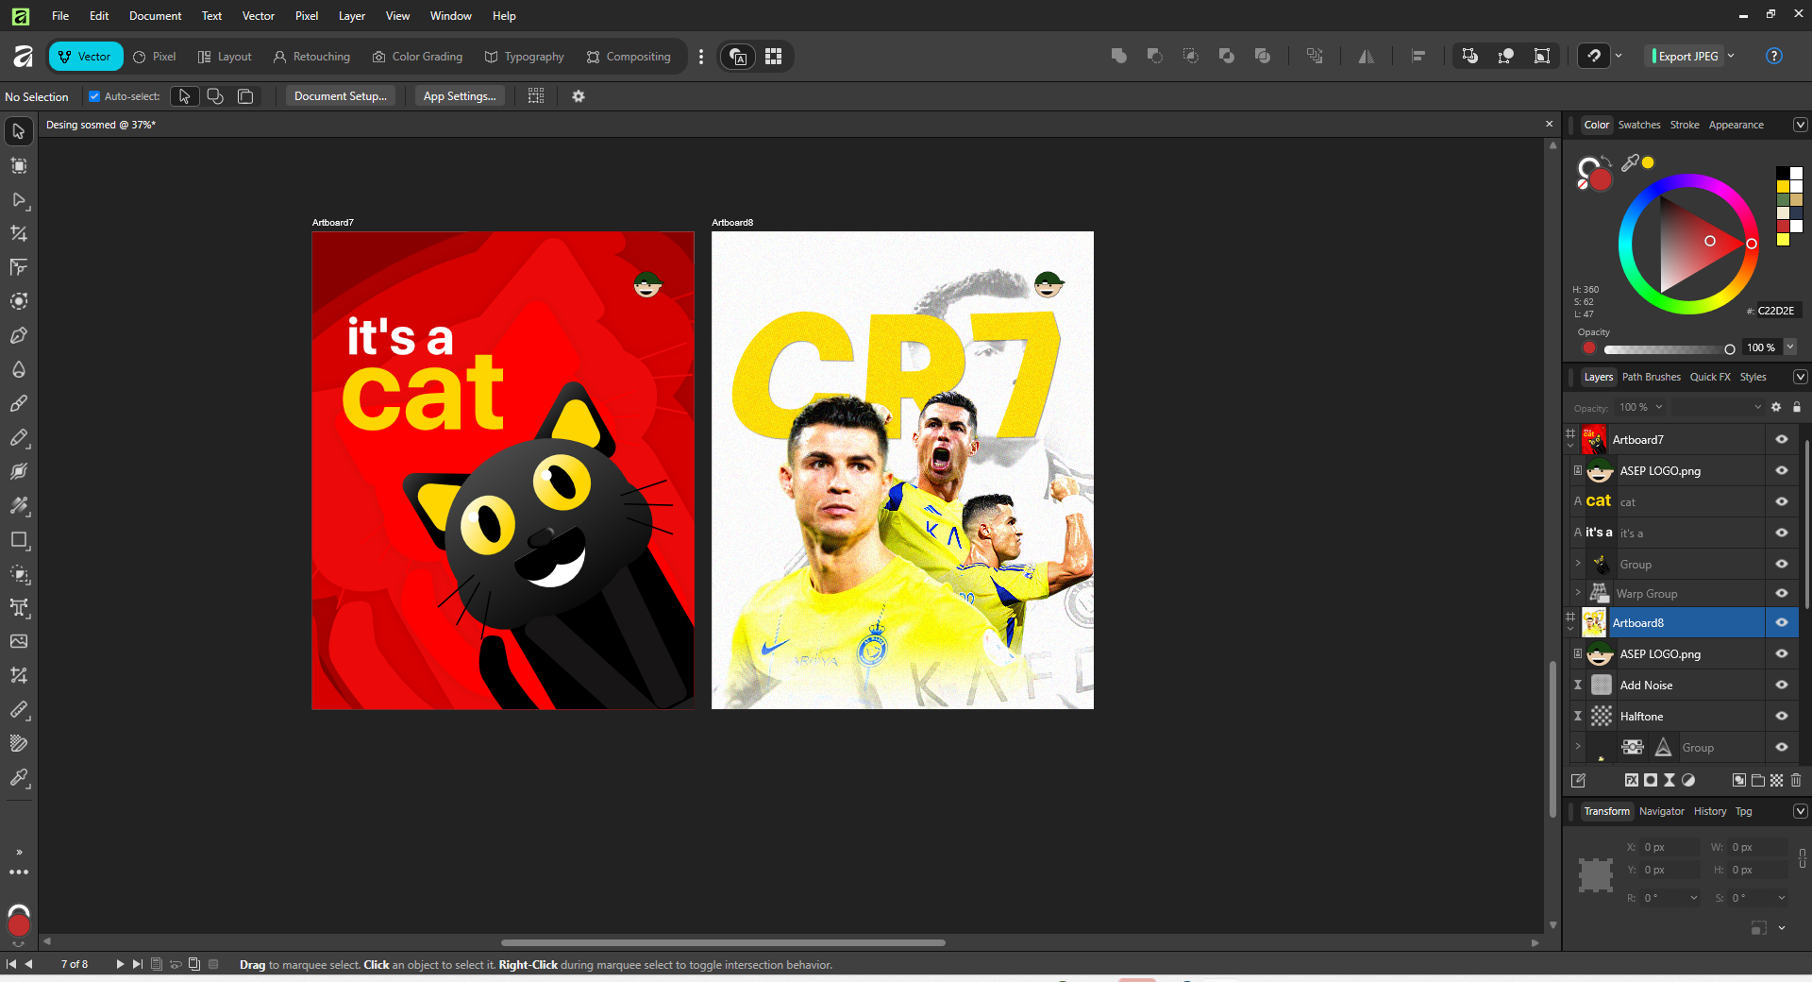Select the Artboard tool
Viewport: 1812px width, 982px height.
point(18,165)
